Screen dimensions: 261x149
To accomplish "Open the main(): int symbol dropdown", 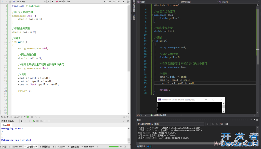I will click(x=104, y=2).
